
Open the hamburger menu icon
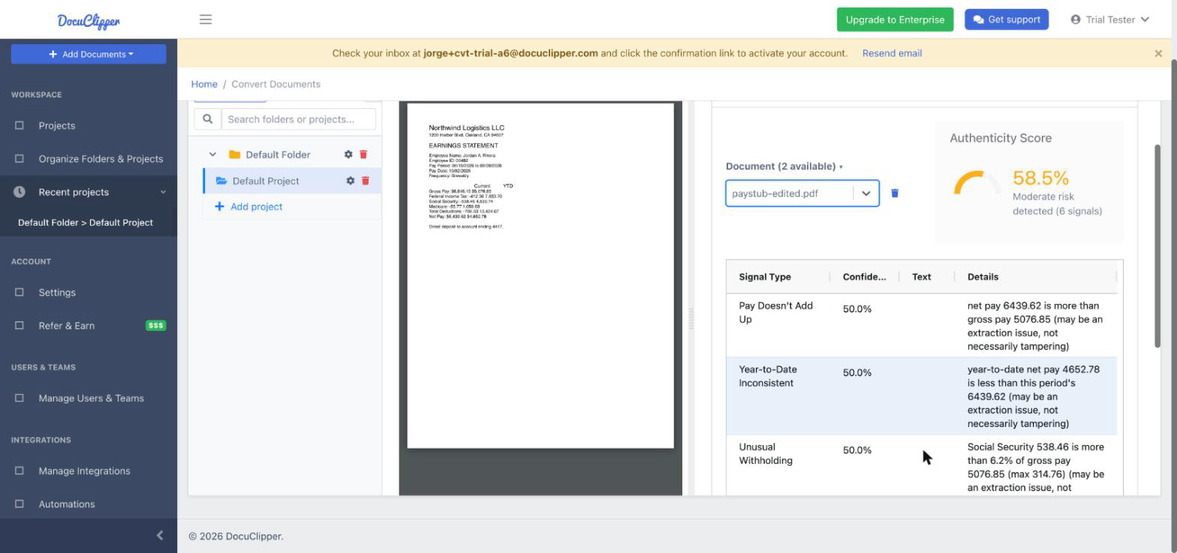(x=206, y=20)
